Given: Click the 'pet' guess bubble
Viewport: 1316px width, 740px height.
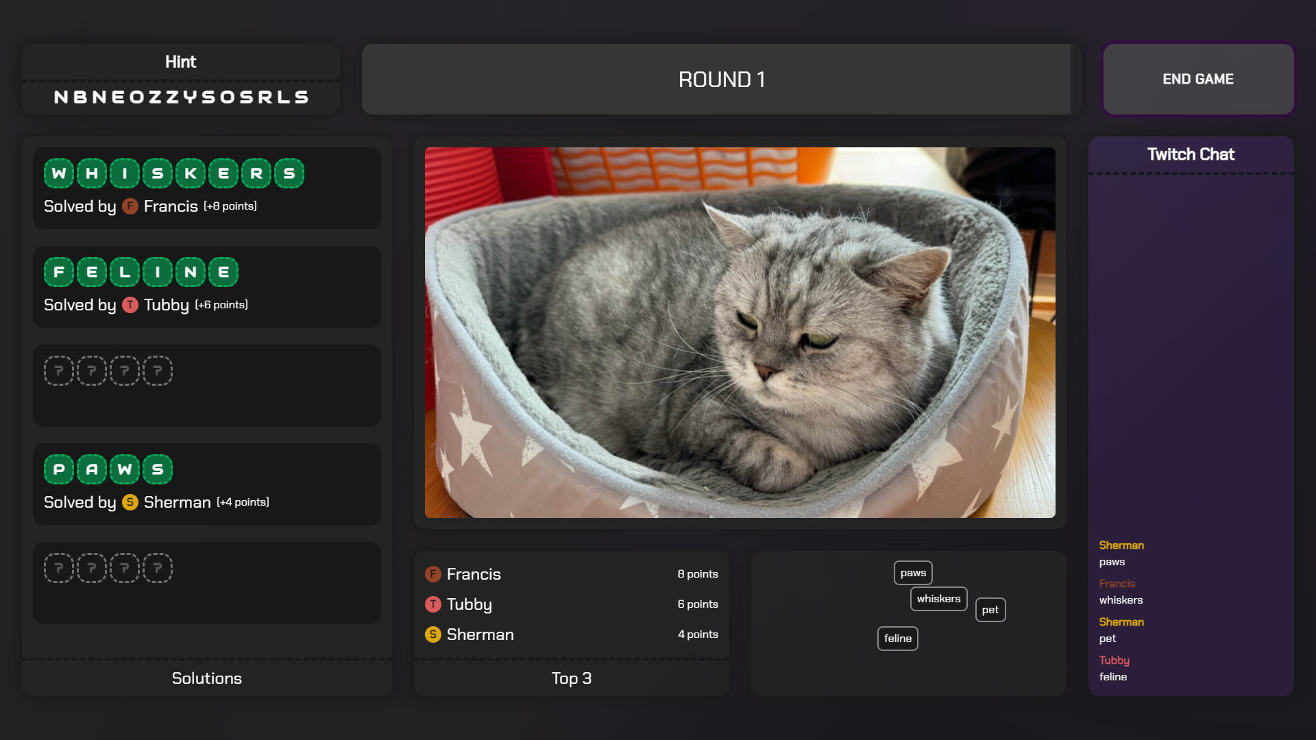Looking at the screenshot, I should [990, 610].
